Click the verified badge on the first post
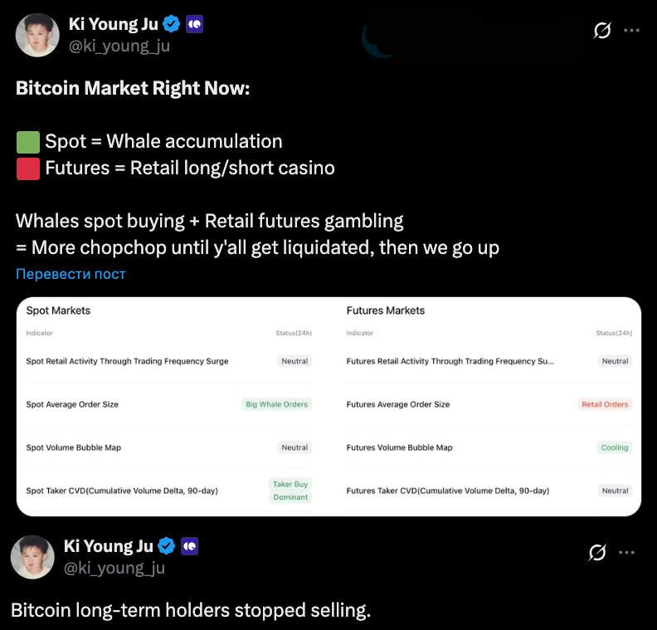Screen dimensions: 657x630 pyautogui.click(x=172, y=24)
